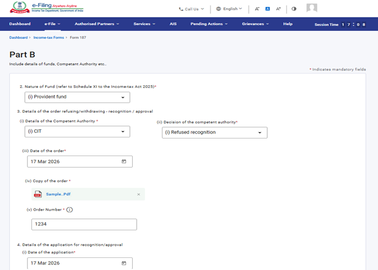The image size is (378, 270).
Task: Open calendar for Date of the application
Action: pos(124,263)
